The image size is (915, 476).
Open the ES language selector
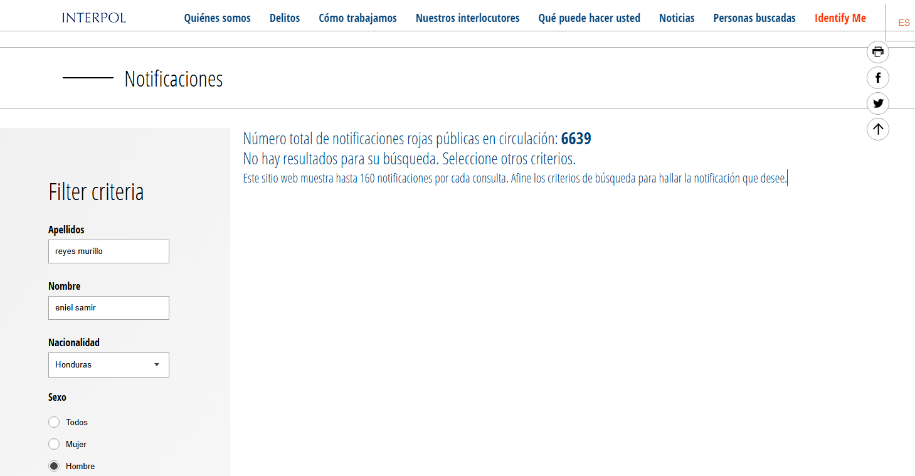pos(903,23)
